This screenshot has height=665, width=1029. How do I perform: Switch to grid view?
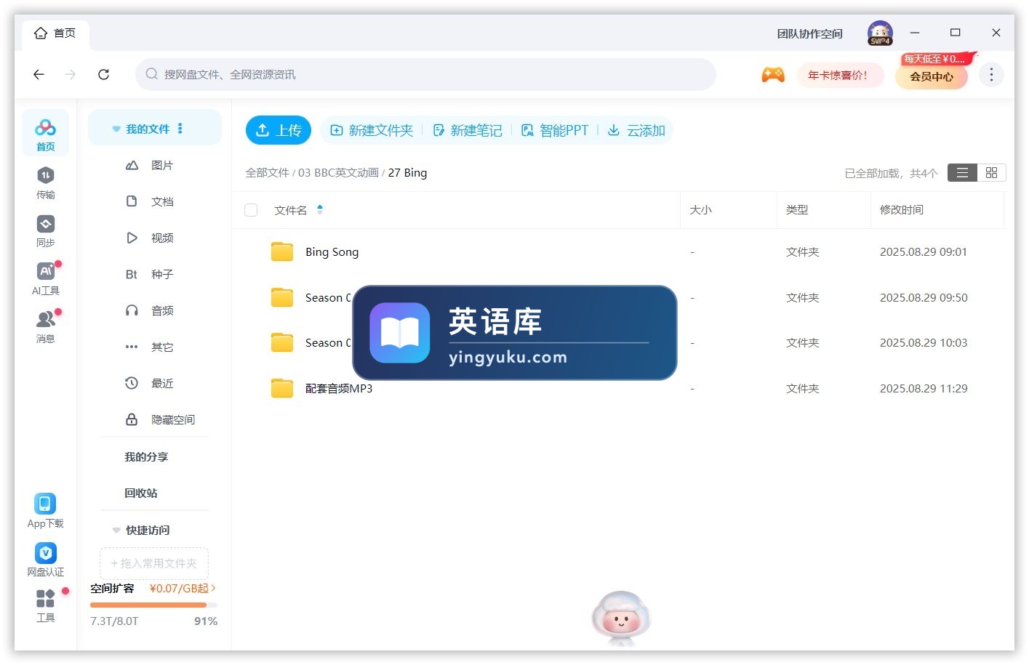(x=991, y=172)
